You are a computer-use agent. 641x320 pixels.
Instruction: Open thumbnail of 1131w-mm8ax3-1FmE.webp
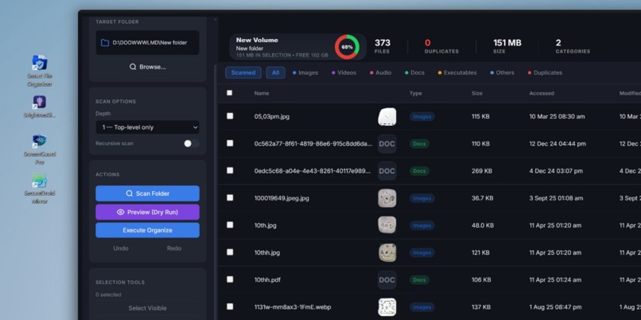(387, 307)
